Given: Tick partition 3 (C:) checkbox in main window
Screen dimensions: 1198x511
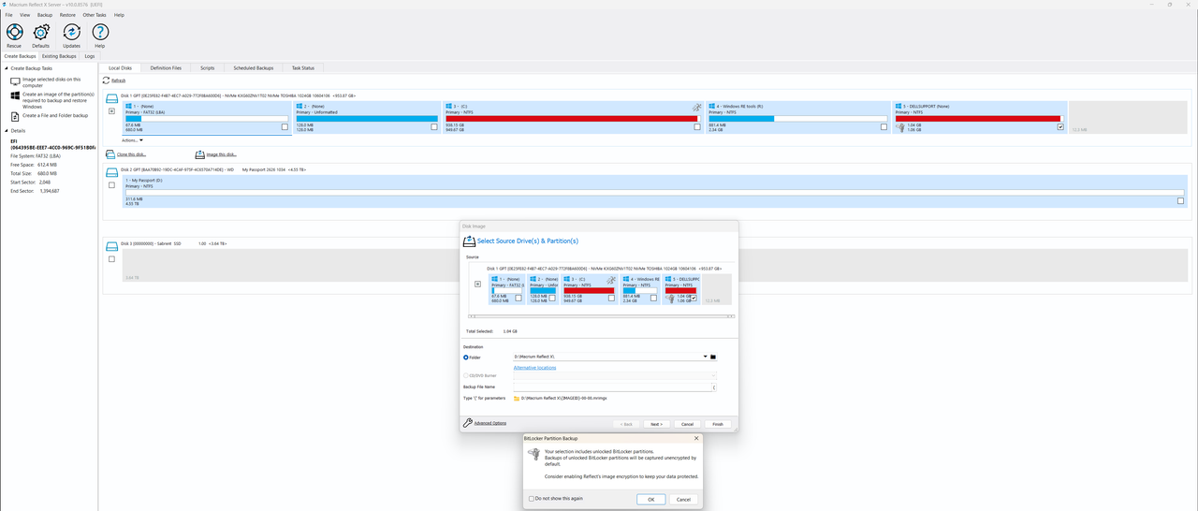Looking at the screenshot, I should (x=697, y=127).
